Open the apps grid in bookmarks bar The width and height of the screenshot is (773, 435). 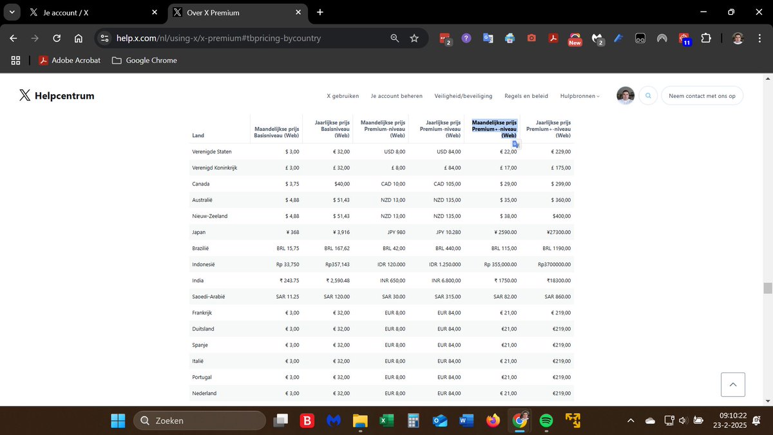point(15,60)
